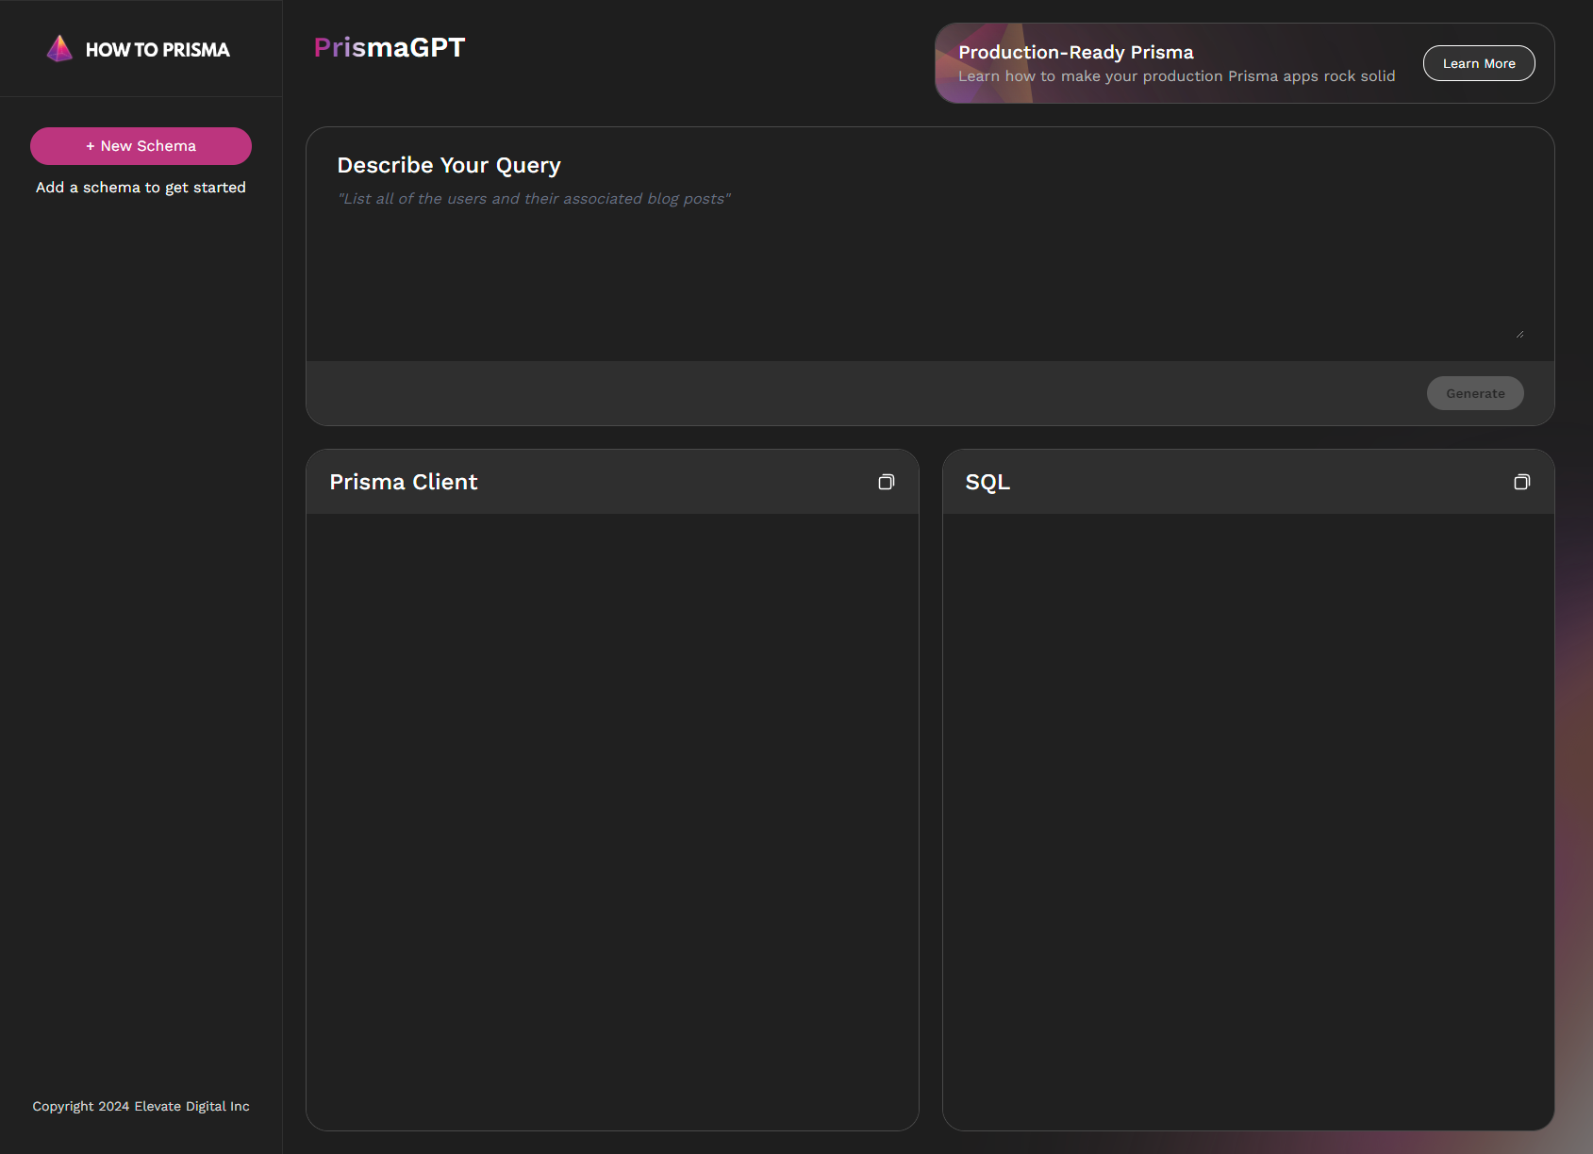Click inside the Prisma Client output area
This screenshot has width=1593, height=1154.
click(x=612, y=821)
